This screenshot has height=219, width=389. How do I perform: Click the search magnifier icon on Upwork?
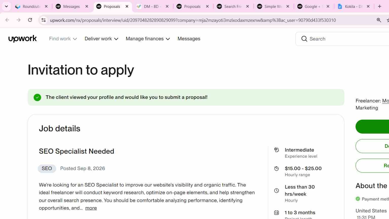point(304,39)
